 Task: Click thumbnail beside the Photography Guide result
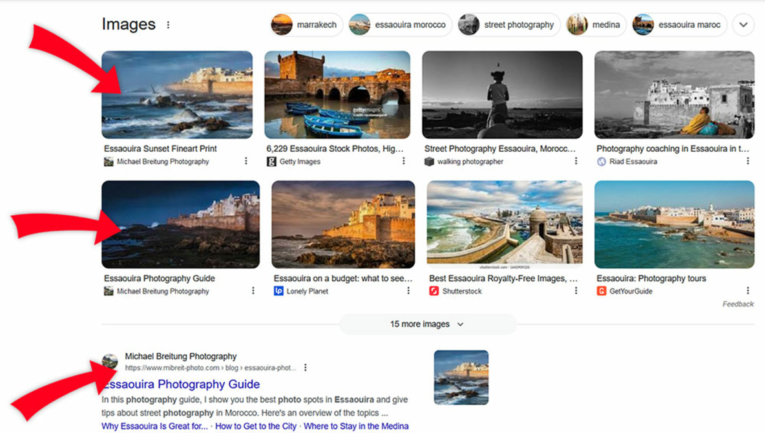(x=461, y=377)
